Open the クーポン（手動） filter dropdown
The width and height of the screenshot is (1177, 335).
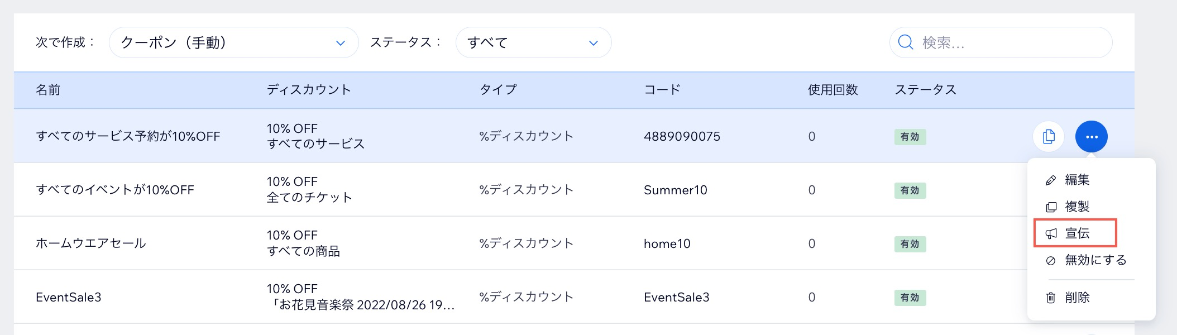click(x=233, y=42)
